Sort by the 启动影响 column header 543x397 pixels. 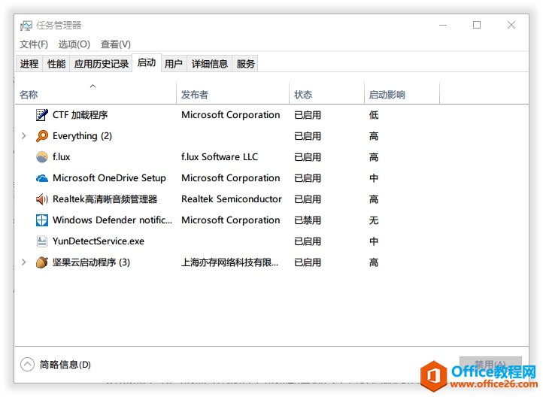402,92
